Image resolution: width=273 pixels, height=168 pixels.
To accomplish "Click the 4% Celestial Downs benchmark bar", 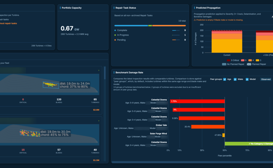I will 198,110.
